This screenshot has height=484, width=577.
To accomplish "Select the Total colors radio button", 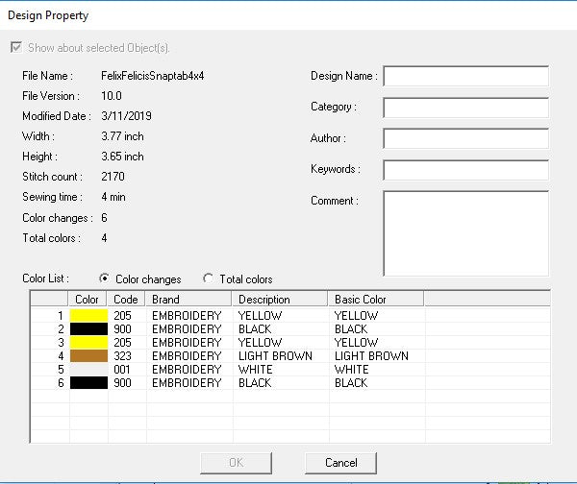I will click(x=208, y=279).
